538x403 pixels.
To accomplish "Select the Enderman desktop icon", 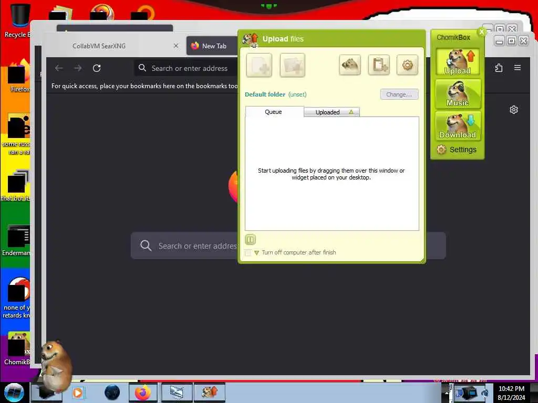I will 17,240.
